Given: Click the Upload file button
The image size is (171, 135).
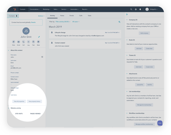Looking at the screenshot, I should 140,85.
